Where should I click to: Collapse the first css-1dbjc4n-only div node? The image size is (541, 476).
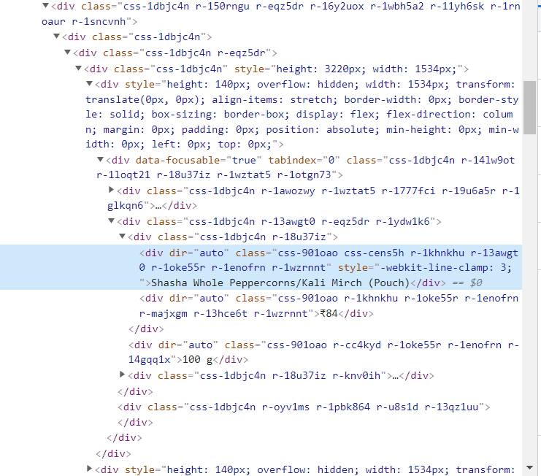pyautogui.click(x=57, y=37)
